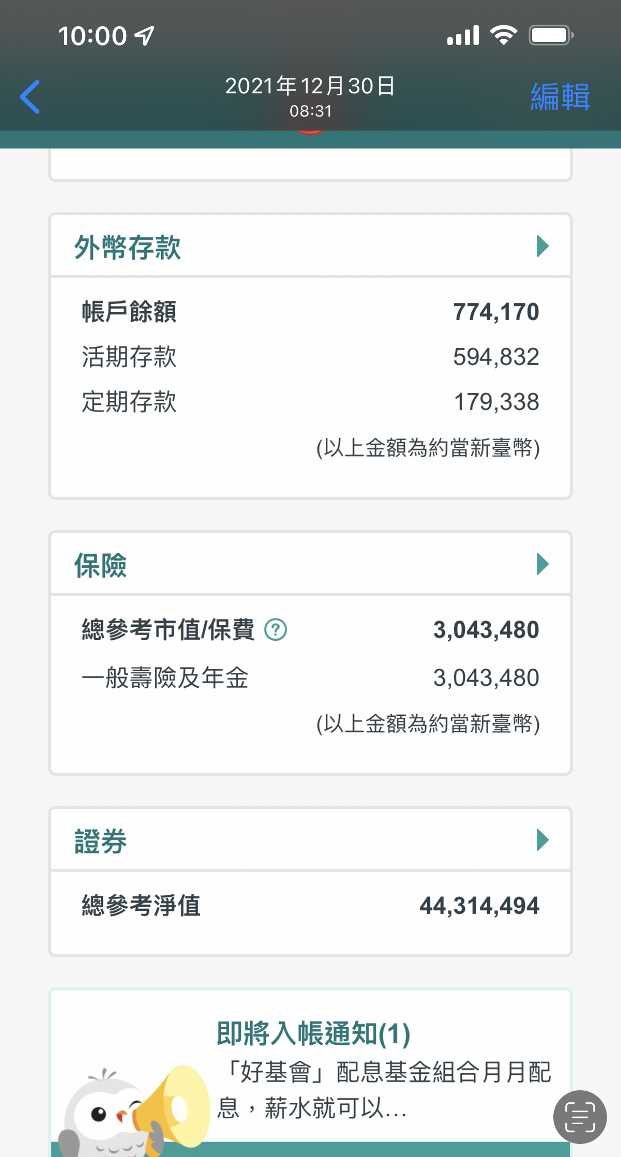Expand the 保險 section arrow
The height and width of the screenshot is (1157, 621).
pos(543,564)
